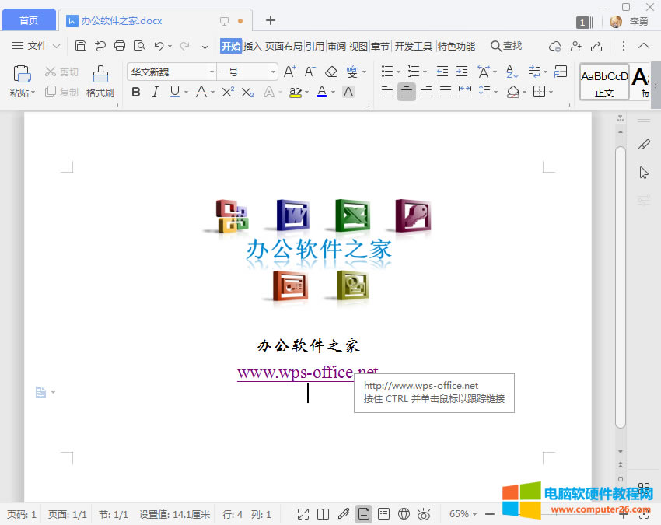Toggle eye protection mode in status bar
Viewport: 661px width, 525px height.
[424, 513]
